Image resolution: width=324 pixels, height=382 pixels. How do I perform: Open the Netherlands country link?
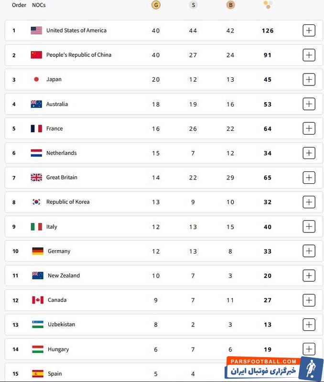pyautogui.click(x=61, y=153)
